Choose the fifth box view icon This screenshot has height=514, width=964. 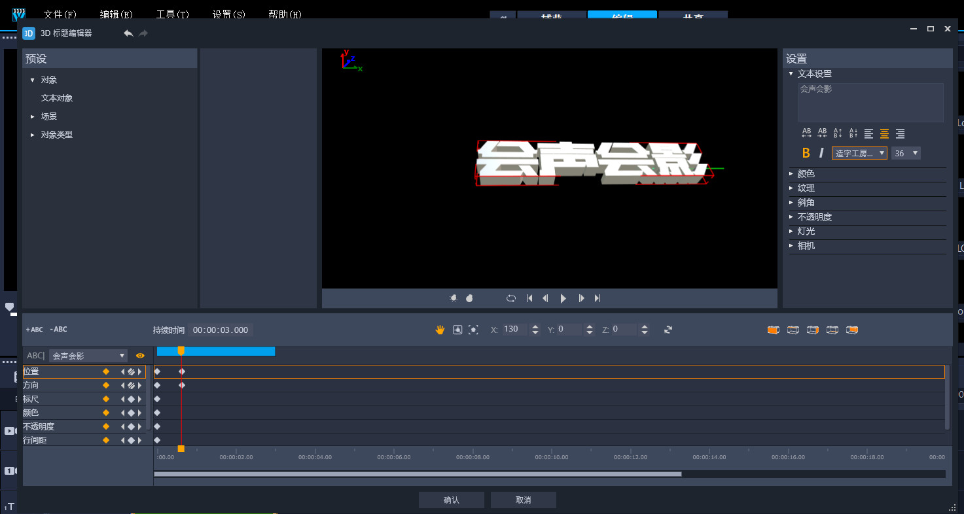(852, 330)
